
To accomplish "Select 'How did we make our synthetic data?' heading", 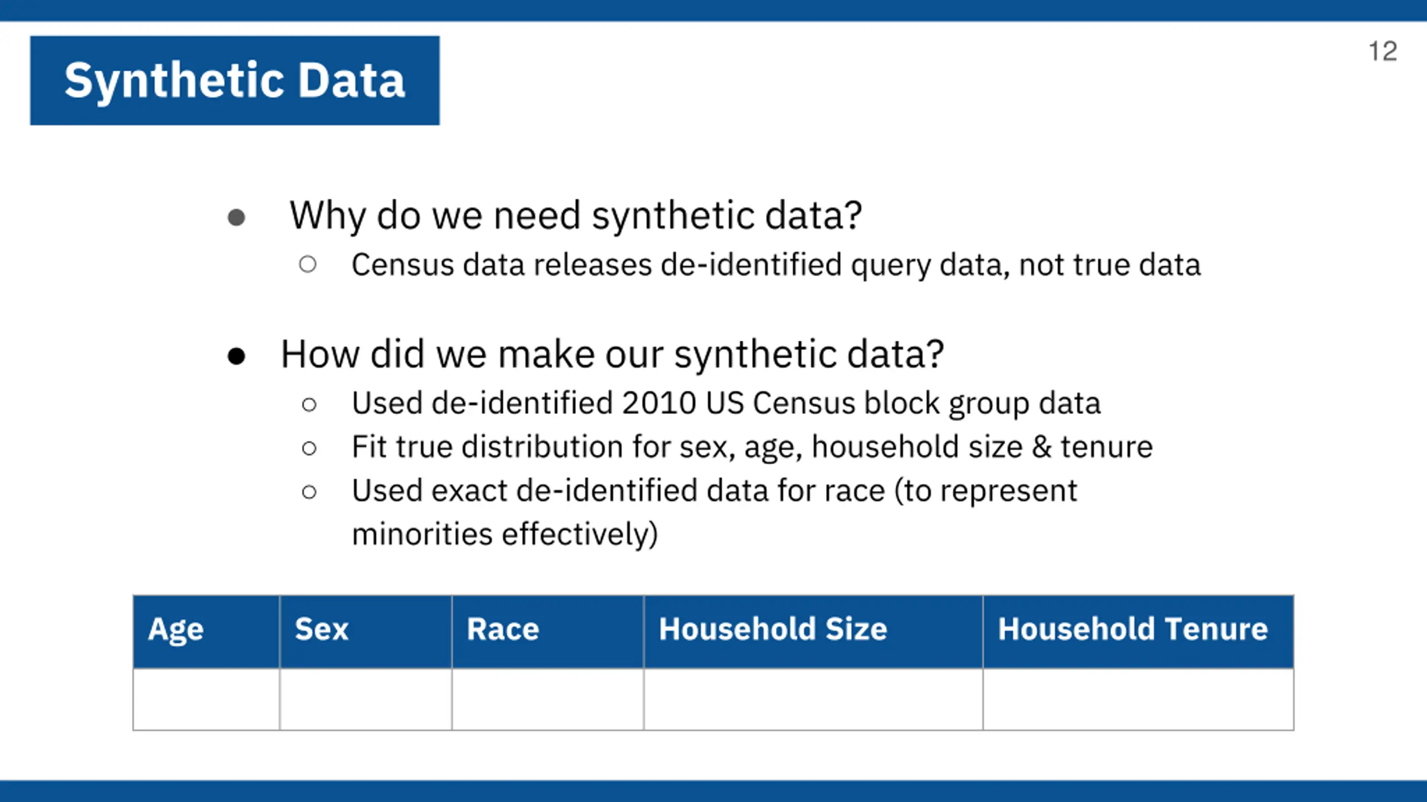I will [612, 355].
